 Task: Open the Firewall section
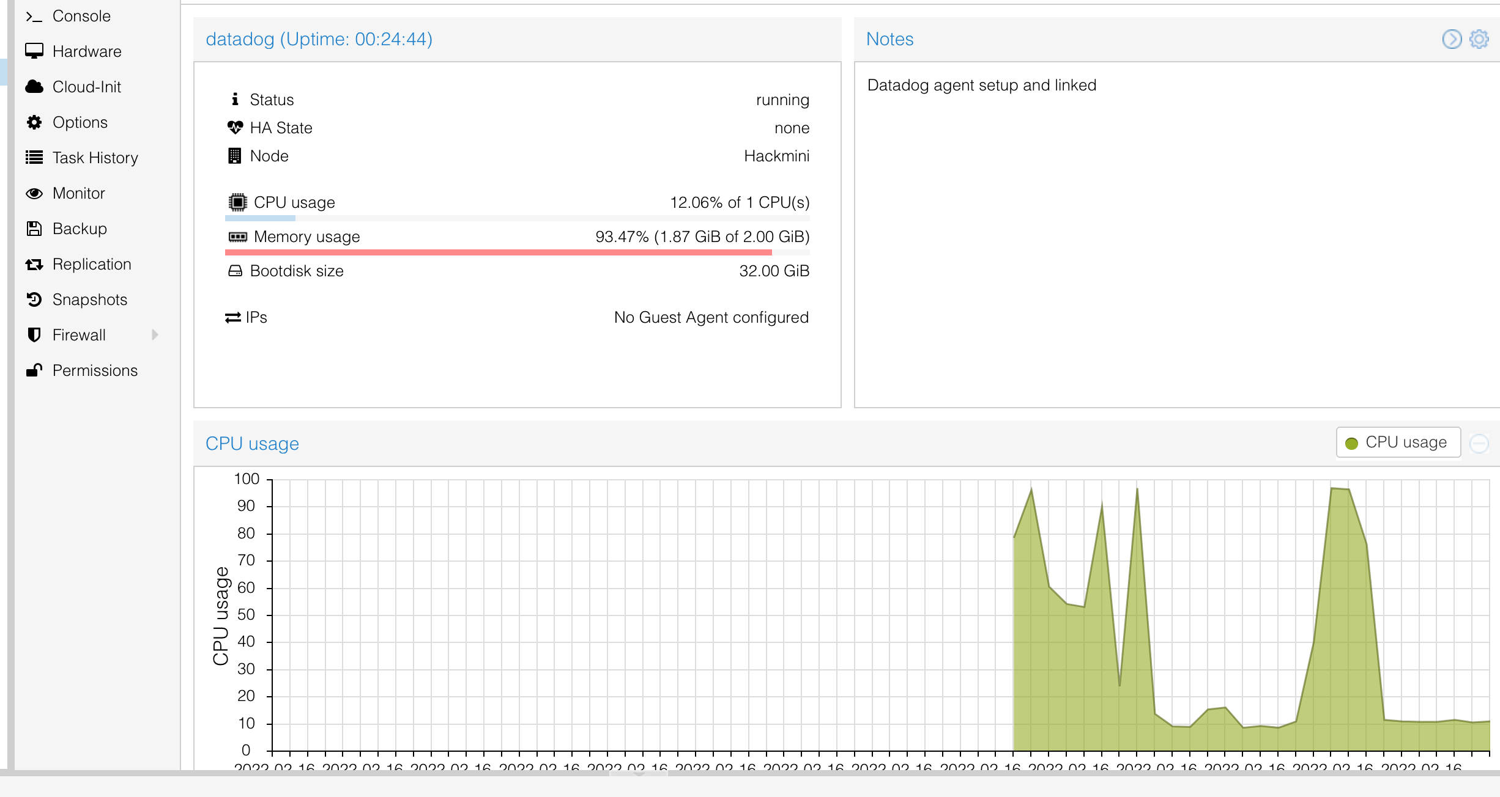[x=79, y=335]
